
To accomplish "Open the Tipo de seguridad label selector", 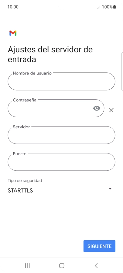I will point(25,181).
